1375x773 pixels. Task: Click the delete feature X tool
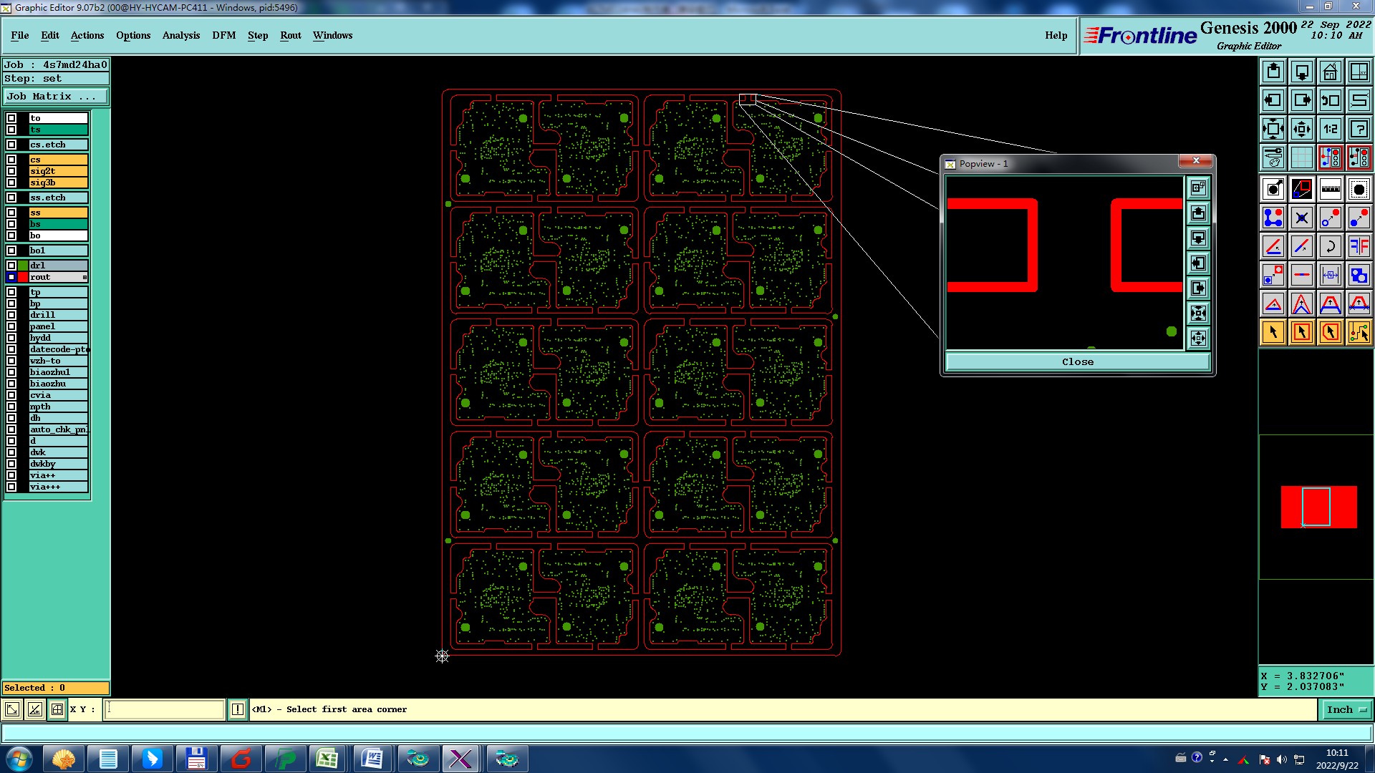[x=1301, y=218]
